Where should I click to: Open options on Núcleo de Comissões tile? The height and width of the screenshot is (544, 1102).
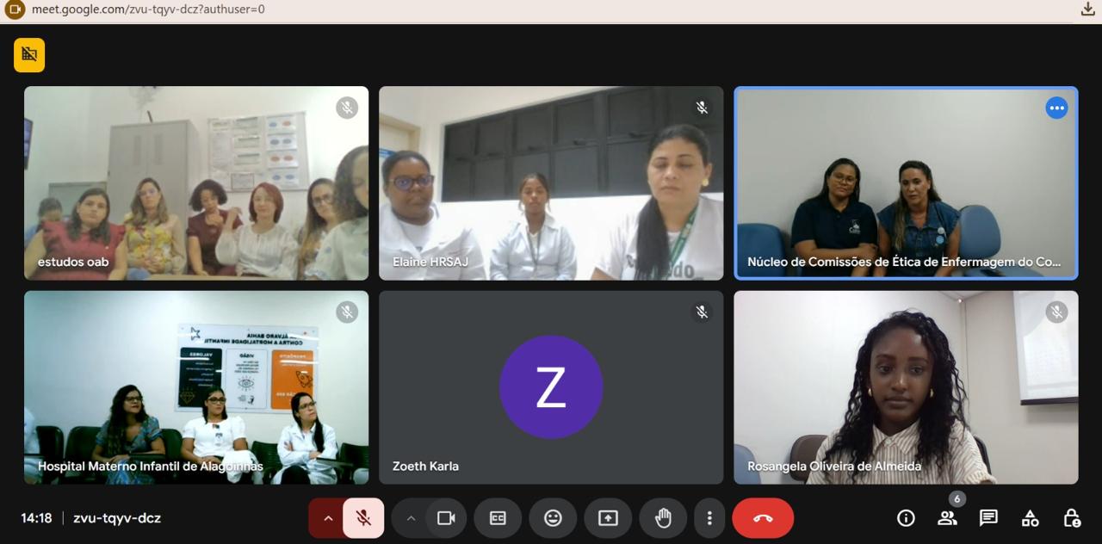1056,108
